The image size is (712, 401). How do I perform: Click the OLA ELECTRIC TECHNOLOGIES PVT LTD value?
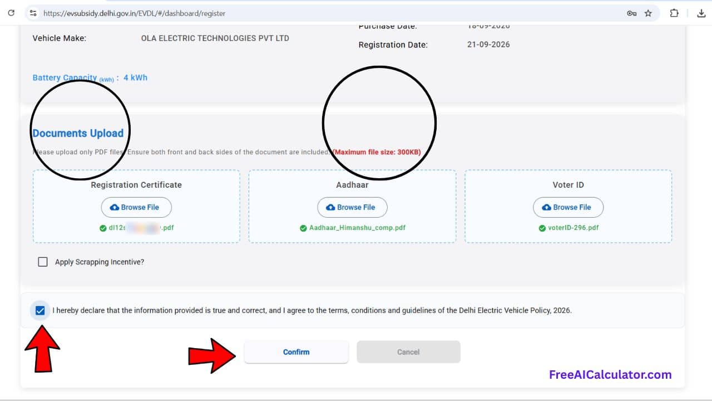[x=215, y=38]
